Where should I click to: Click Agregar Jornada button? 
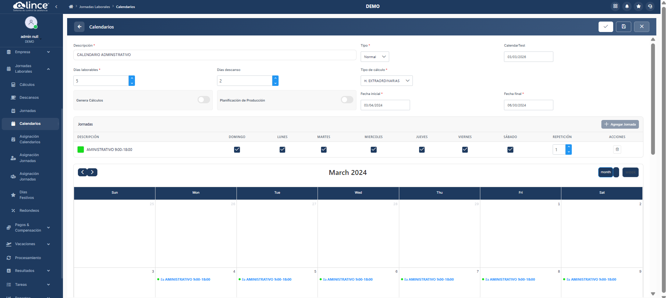click(x=620, y=124)
